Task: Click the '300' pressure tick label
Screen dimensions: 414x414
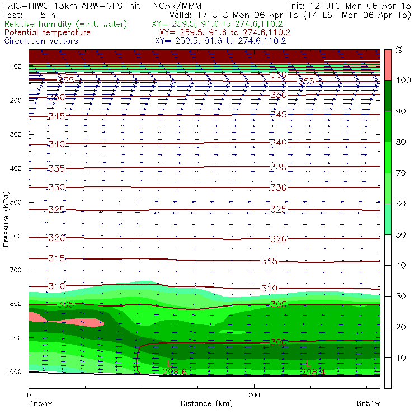Action: pyautogui.click(x=16, y=134)
